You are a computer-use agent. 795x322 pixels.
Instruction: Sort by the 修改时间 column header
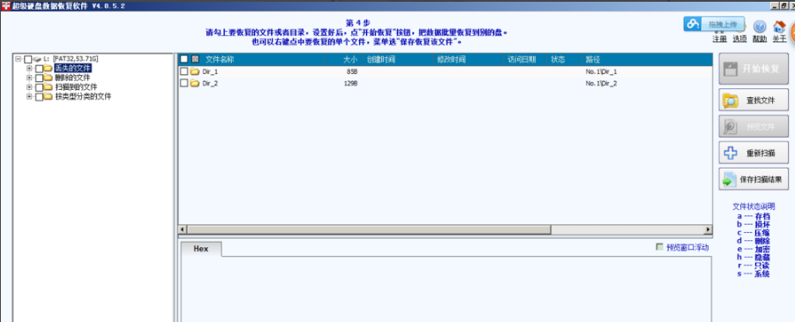(451, 59)
